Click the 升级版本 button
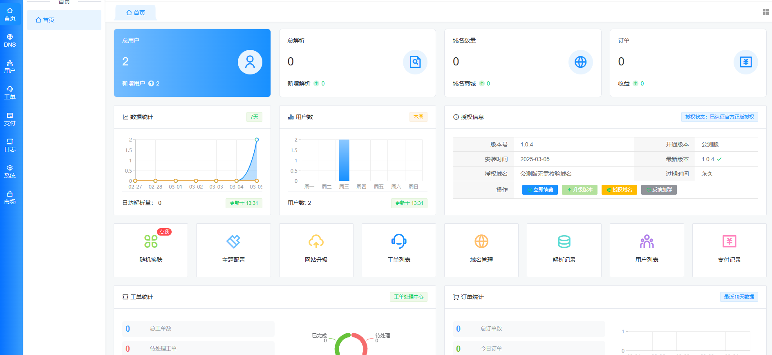The height and width of the screenshot is (355, 772). tap(580, 190)
